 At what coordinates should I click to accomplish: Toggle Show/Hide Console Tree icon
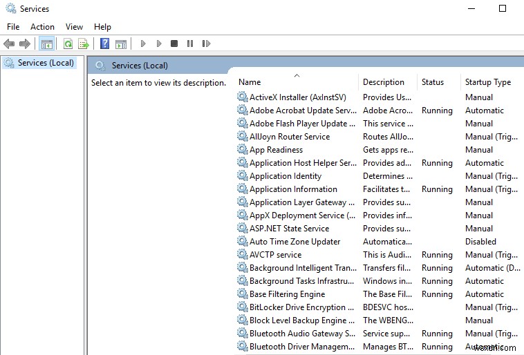(47, 44)
